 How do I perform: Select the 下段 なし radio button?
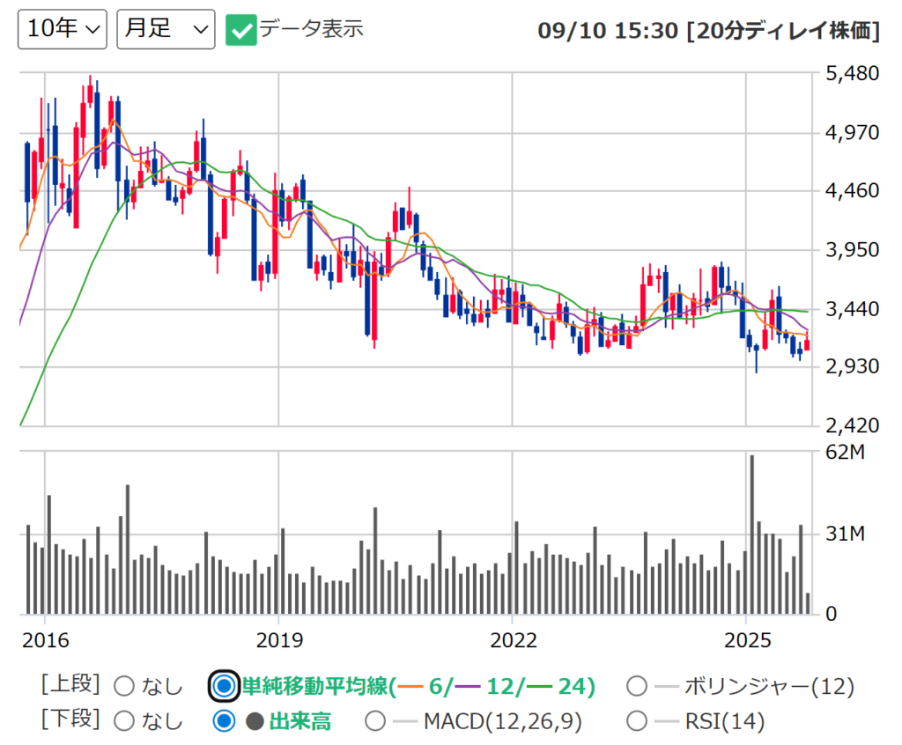tap(125, 721)
